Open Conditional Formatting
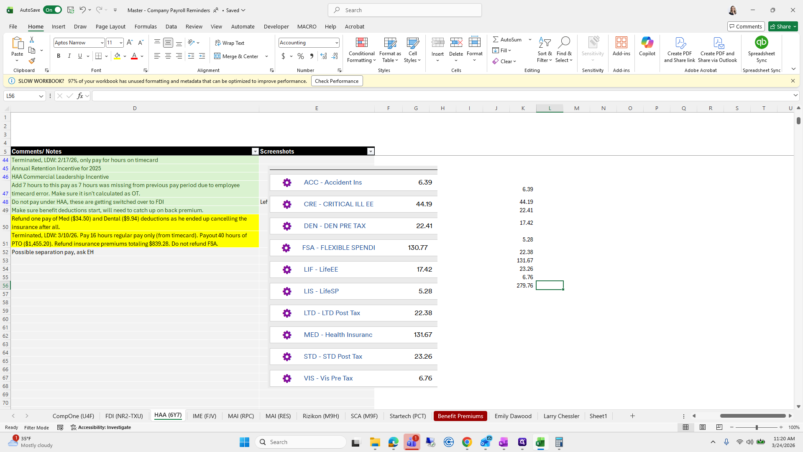Image resolution: width=803 pixels, height=452 pixels. click(x=361, y=50)
